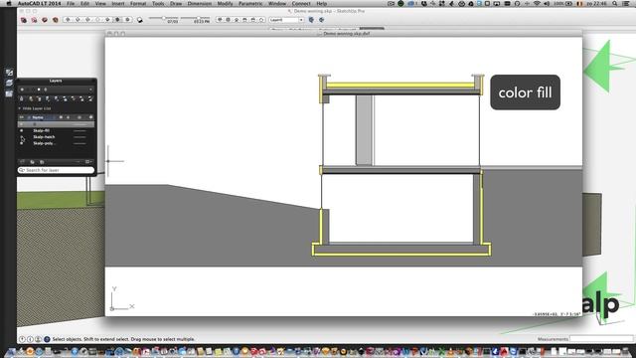Click the user status icon in SketchUp bar
This screenshot has height=358, width=636.
click(x=38, y=339)
